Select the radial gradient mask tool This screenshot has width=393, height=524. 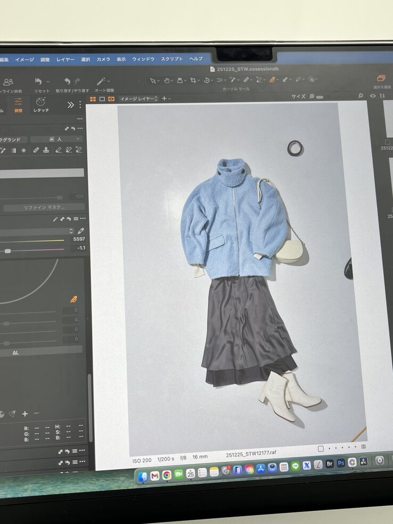tap(23, 151)
